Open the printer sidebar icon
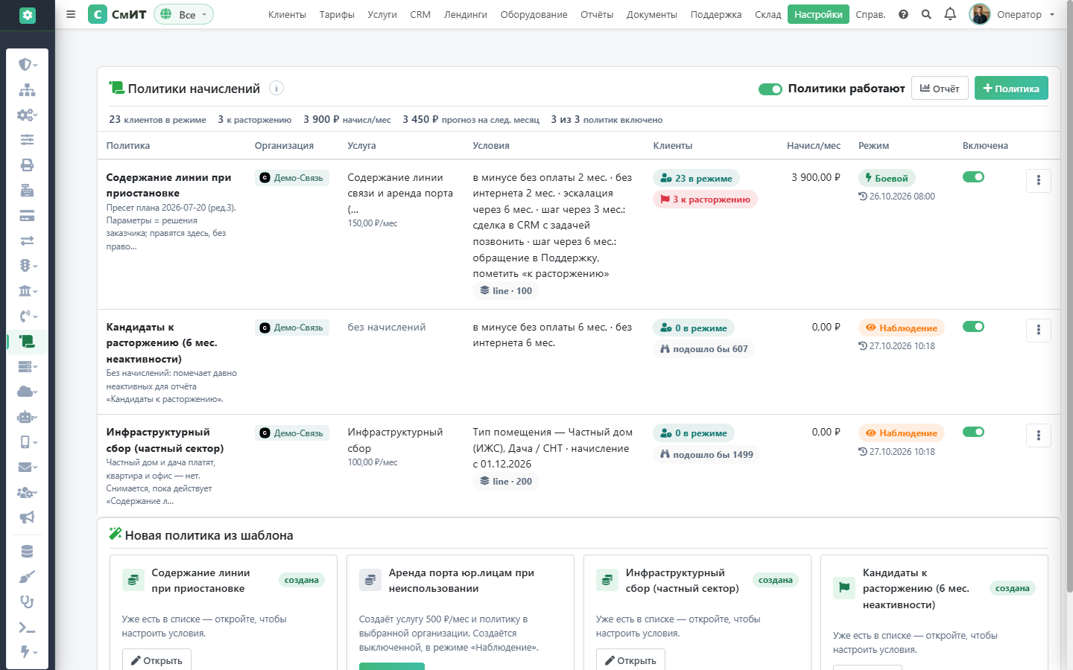Viewport: 1073px width, 670px height. (27, 165)
